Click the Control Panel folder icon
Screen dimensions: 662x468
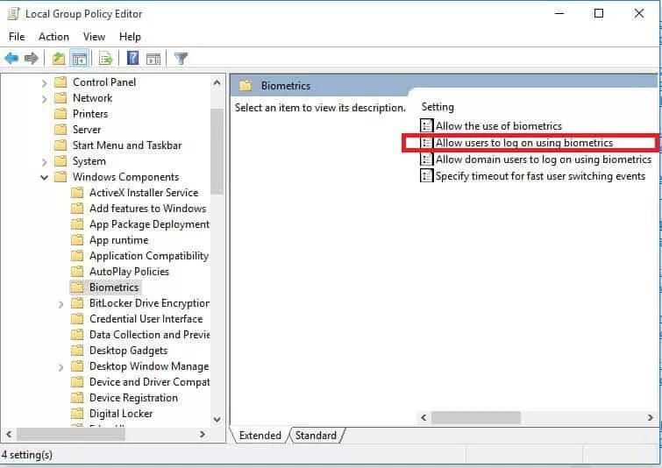tap(61, 82)
